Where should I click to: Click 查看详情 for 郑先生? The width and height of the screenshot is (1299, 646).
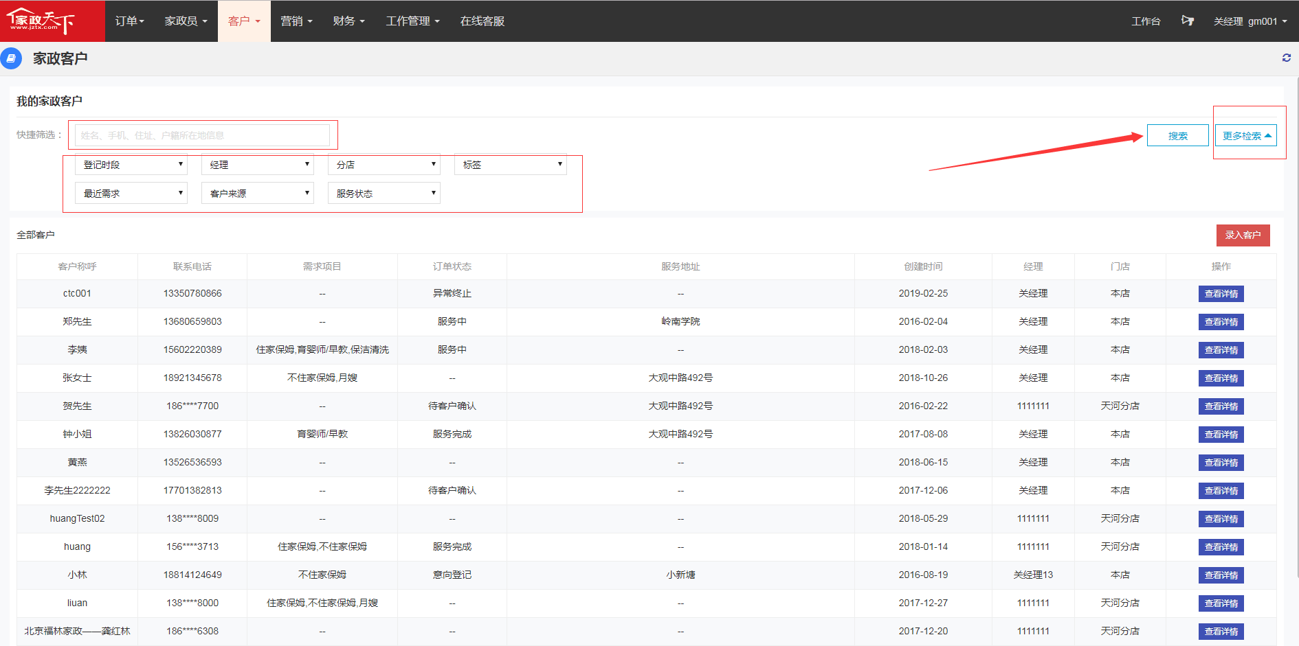coord(1221,322)
